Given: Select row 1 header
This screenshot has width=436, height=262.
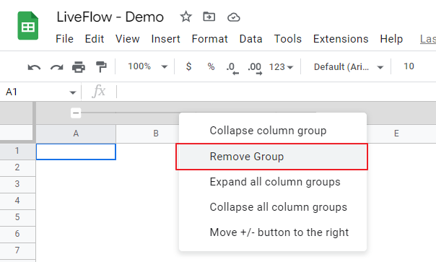Looking at the screenshot, I should [17, 151].
